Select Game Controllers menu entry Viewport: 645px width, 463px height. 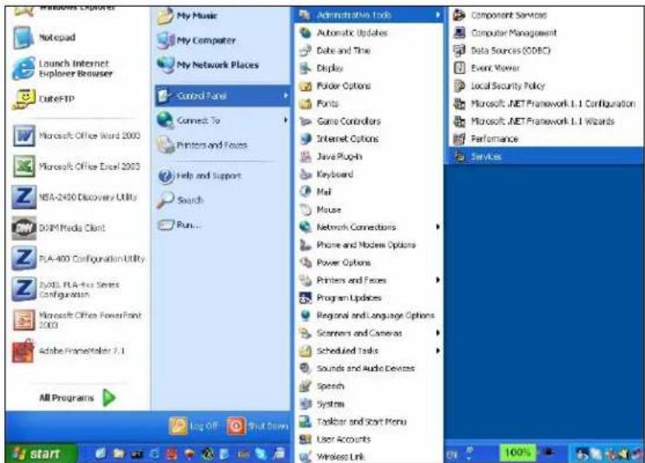pos(369,121)
